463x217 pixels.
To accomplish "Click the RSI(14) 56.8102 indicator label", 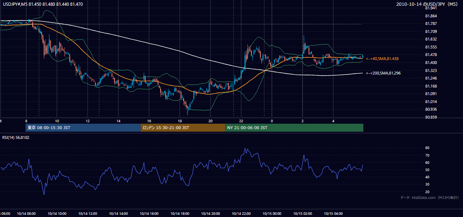I will click(x=16, y=137).
